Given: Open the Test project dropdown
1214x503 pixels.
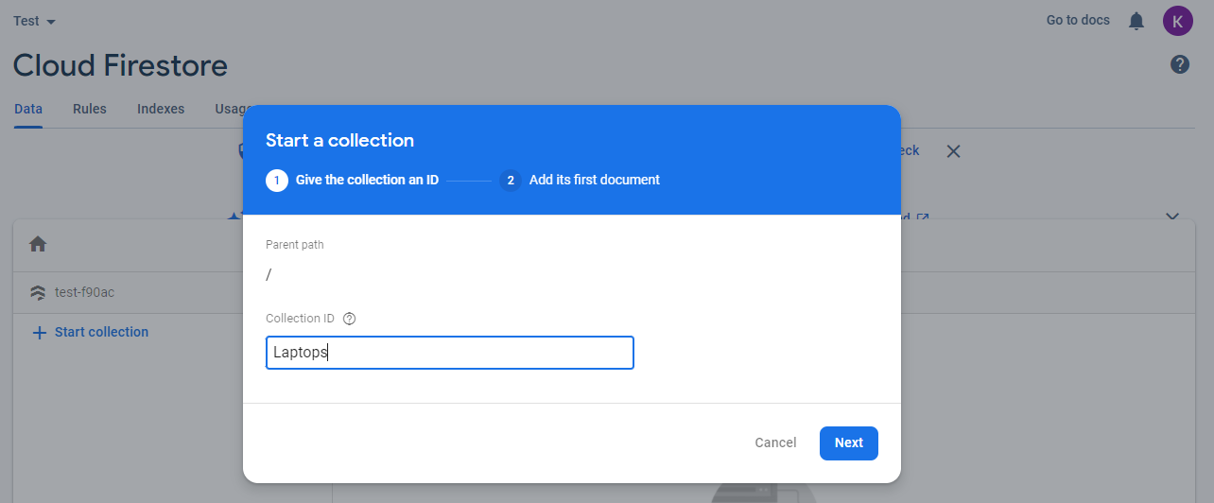Looking at the screenshot, I should click(x=35, y=21).
